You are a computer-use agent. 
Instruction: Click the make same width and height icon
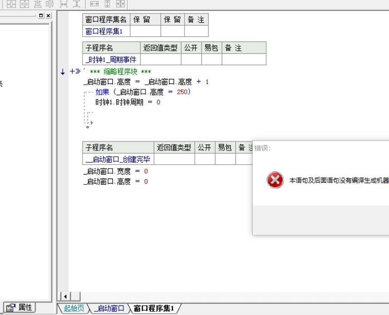(121, 4)
